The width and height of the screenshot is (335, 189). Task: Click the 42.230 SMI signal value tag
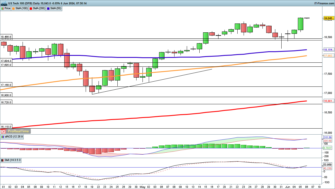click(327, 168)
